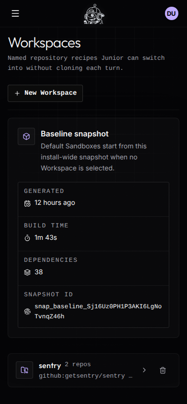Image resolution: width=187 pixels, height=404 pixels.
Task: Open the DU user avatar menu
Action: pyautogui.click(x=172, y=13)
